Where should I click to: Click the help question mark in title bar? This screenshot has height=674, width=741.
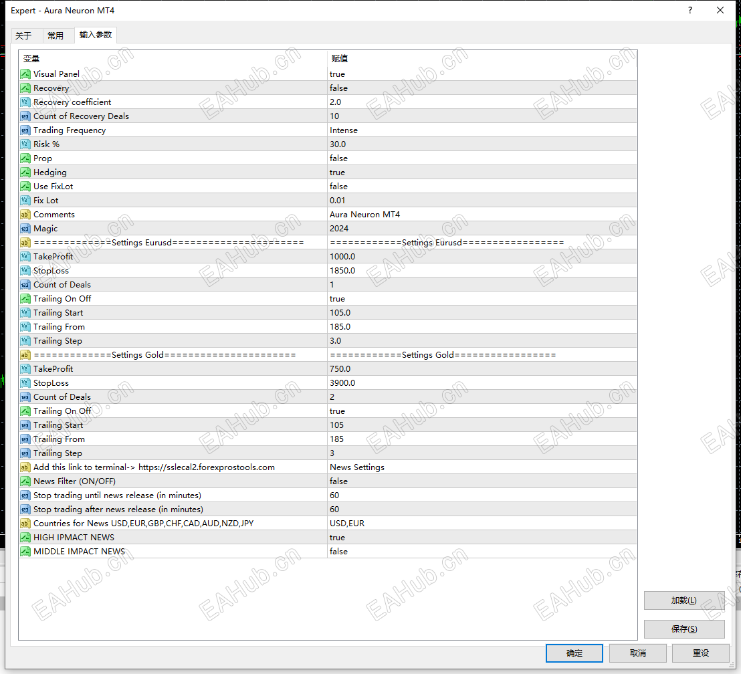(690, 11)
